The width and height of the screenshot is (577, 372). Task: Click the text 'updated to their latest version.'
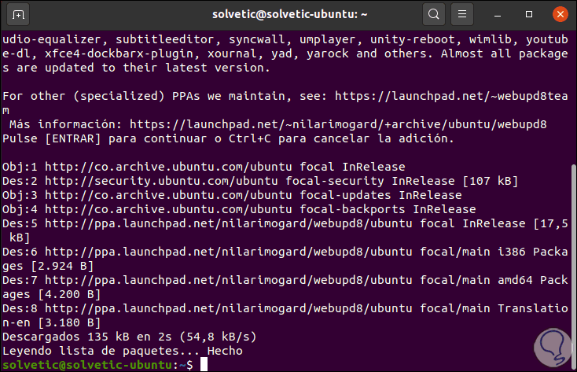coord(157,68)
